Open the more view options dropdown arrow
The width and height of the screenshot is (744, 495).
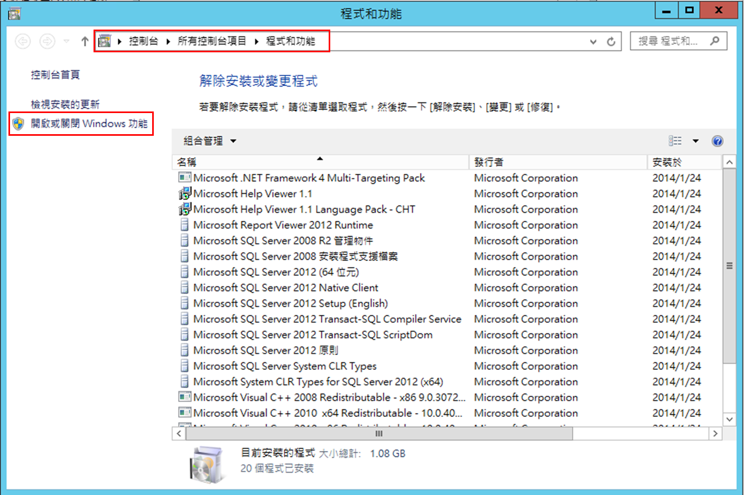point(695,141)
